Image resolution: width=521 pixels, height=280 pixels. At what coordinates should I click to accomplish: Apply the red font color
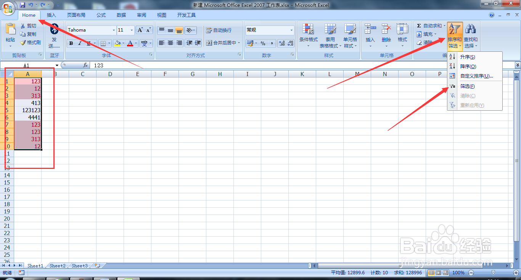130,43
